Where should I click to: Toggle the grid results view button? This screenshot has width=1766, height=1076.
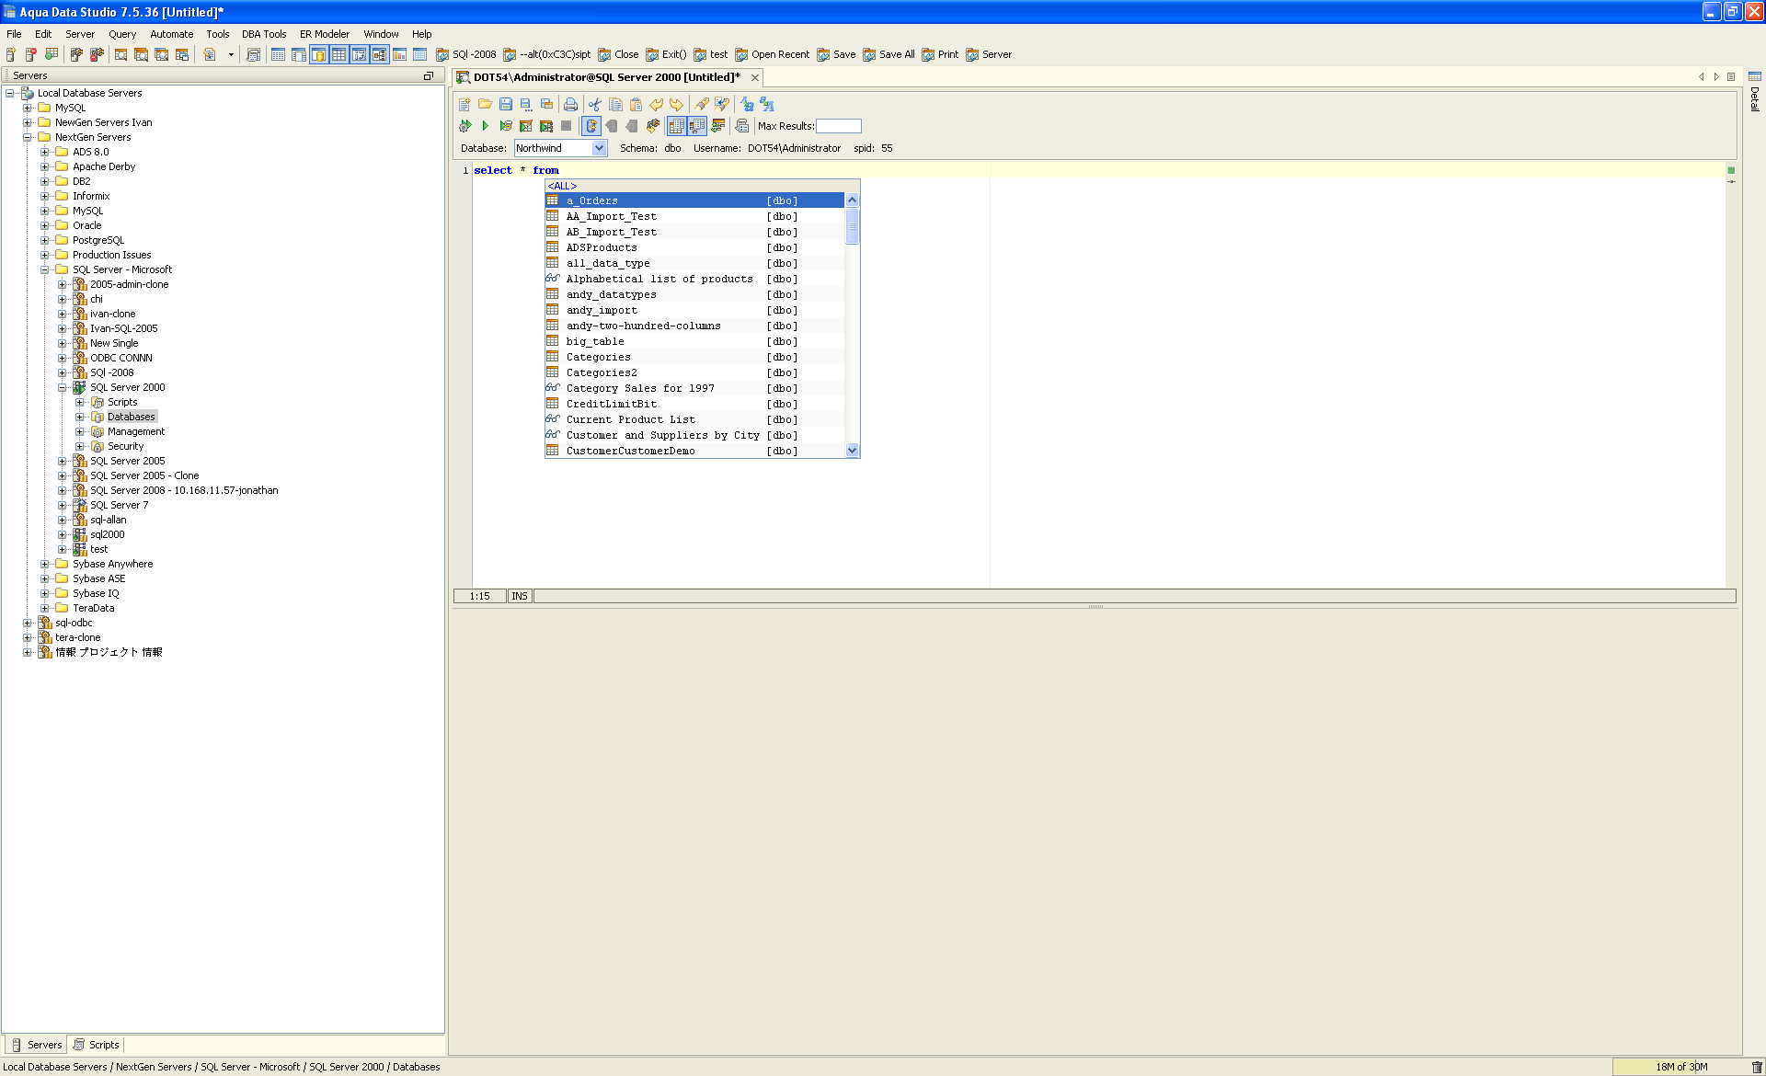point(676,126)
